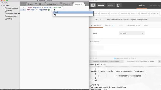Open No Auth type dropdown
Viewport: 161px width, 90px height.
[132, 33]
